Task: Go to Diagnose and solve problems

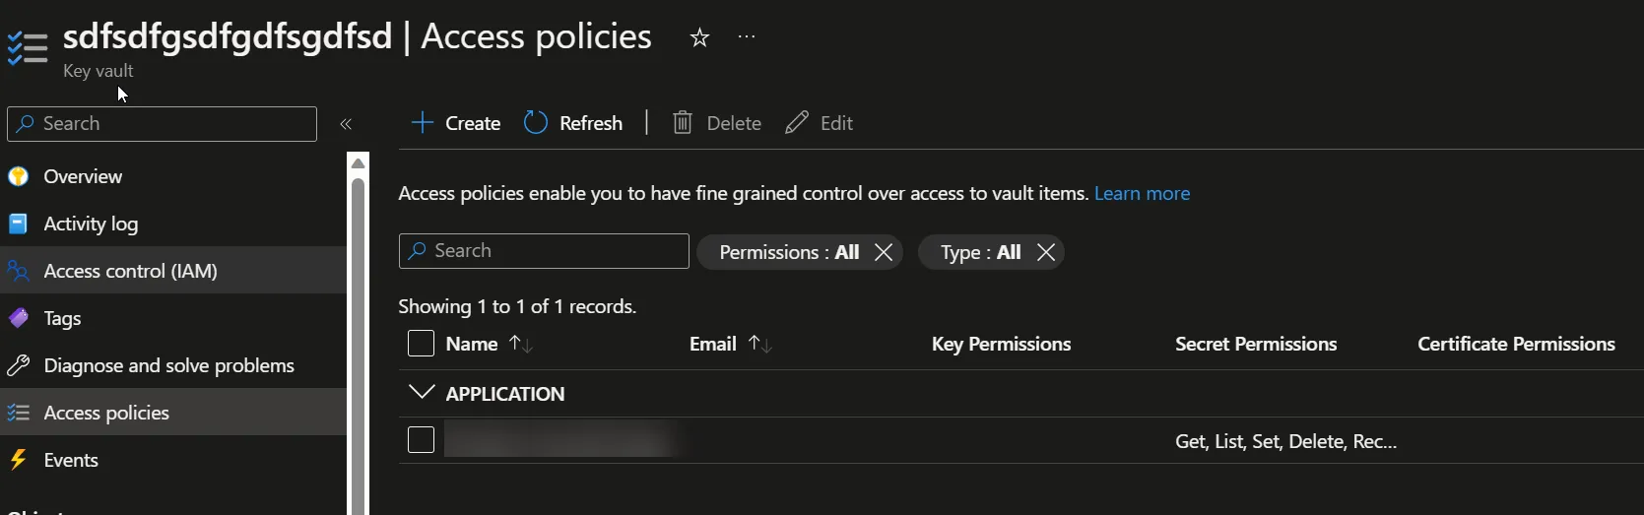Action: pyautogui.click(x=168, y=365)
